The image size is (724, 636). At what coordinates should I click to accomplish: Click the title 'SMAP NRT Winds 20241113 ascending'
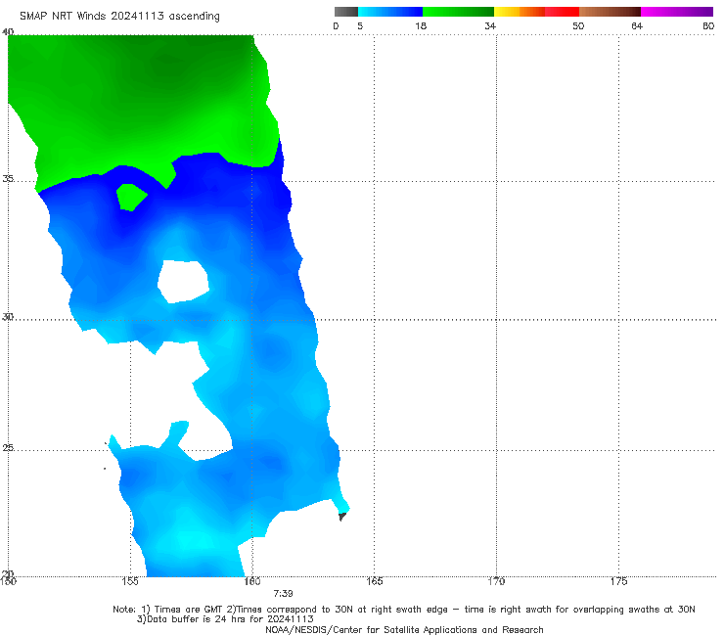[119, 17]
